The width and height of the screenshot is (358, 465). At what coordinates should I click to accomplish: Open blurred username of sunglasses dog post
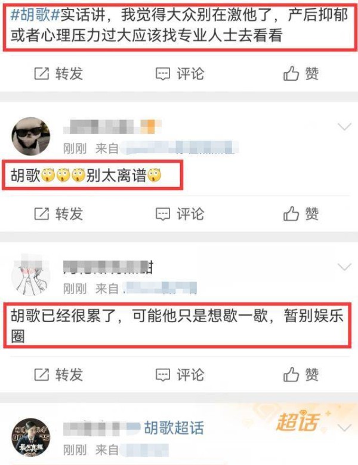point(112,127)
